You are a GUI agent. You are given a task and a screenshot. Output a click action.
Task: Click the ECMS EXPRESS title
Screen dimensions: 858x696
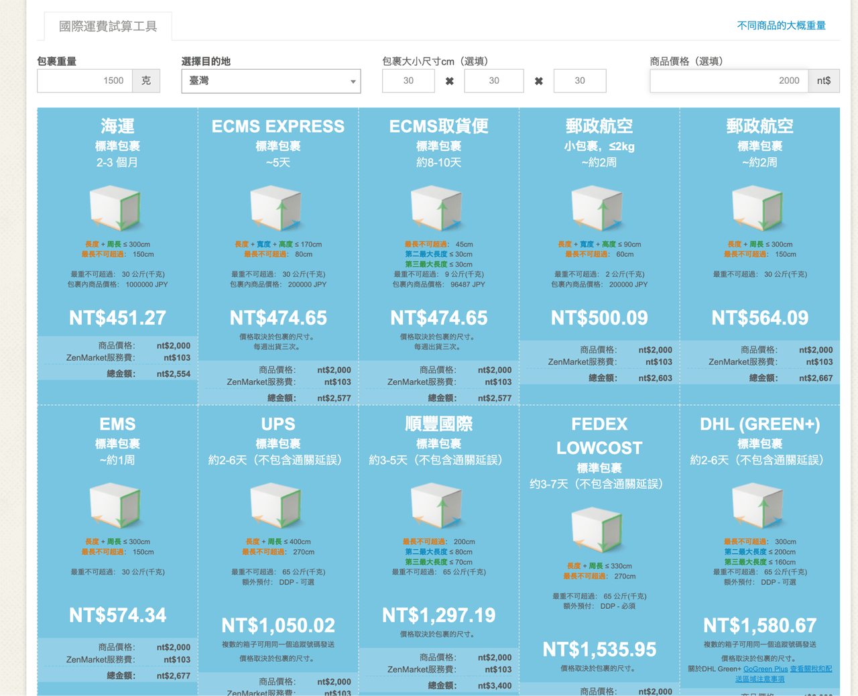(278, 126)
